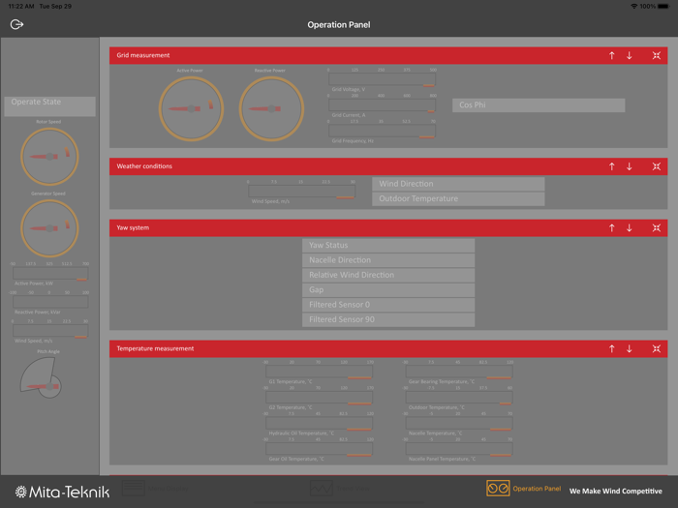
Task: Tap the Generator Speed dial gauge
Action: pyautogui.click(x=49, y=228)
